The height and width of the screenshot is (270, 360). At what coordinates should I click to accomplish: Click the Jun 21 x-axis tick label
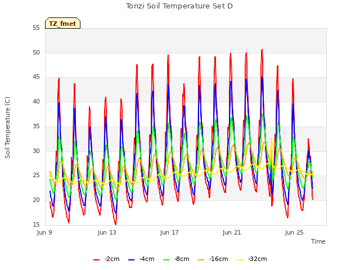point(232,232)
